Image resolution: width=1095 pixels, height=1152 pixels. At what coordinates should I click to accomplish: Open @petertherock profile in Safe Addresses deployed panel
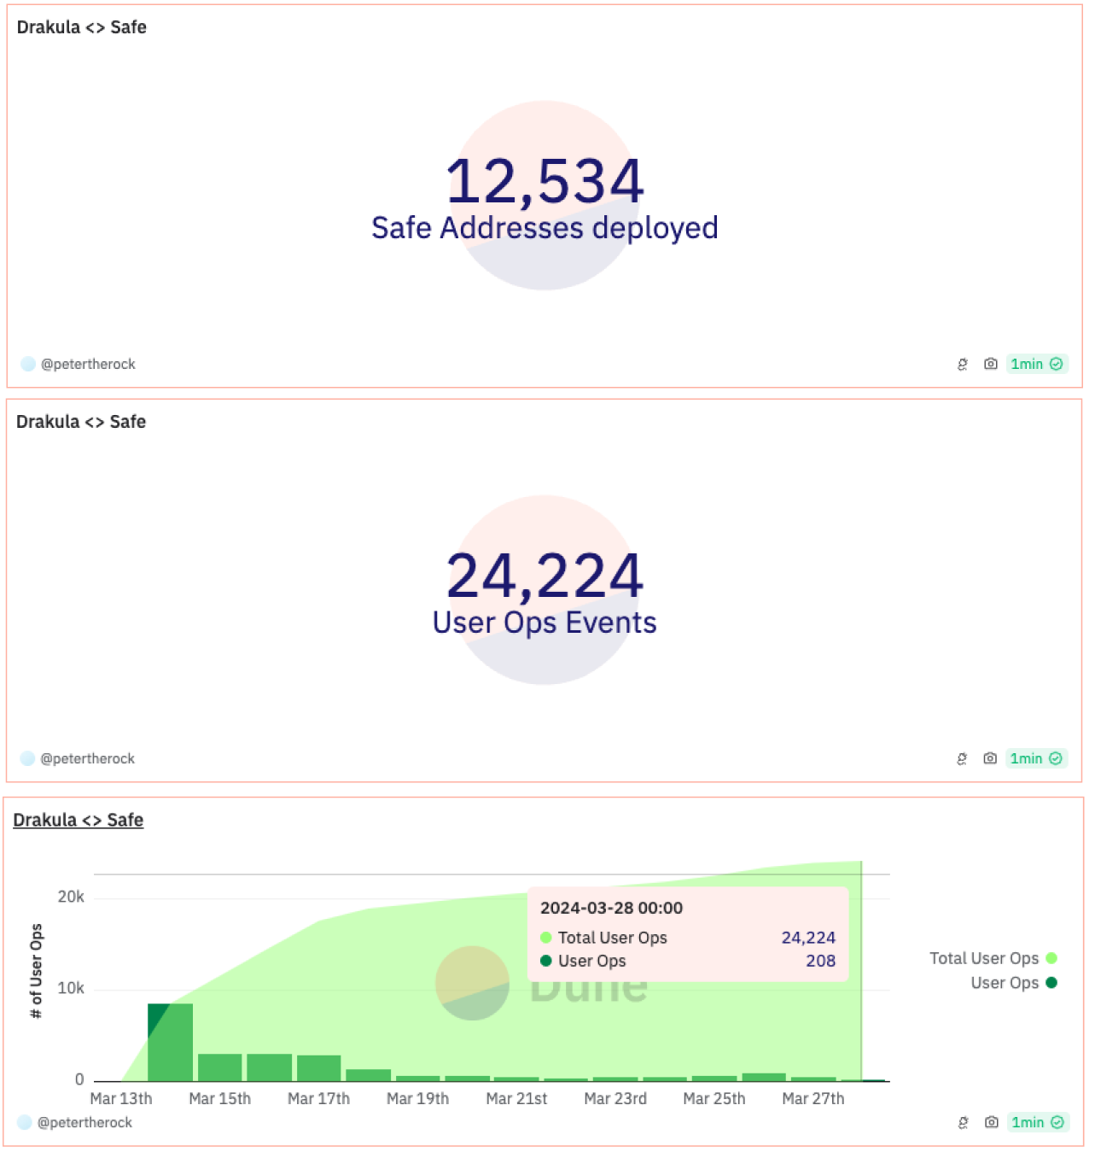88,364
